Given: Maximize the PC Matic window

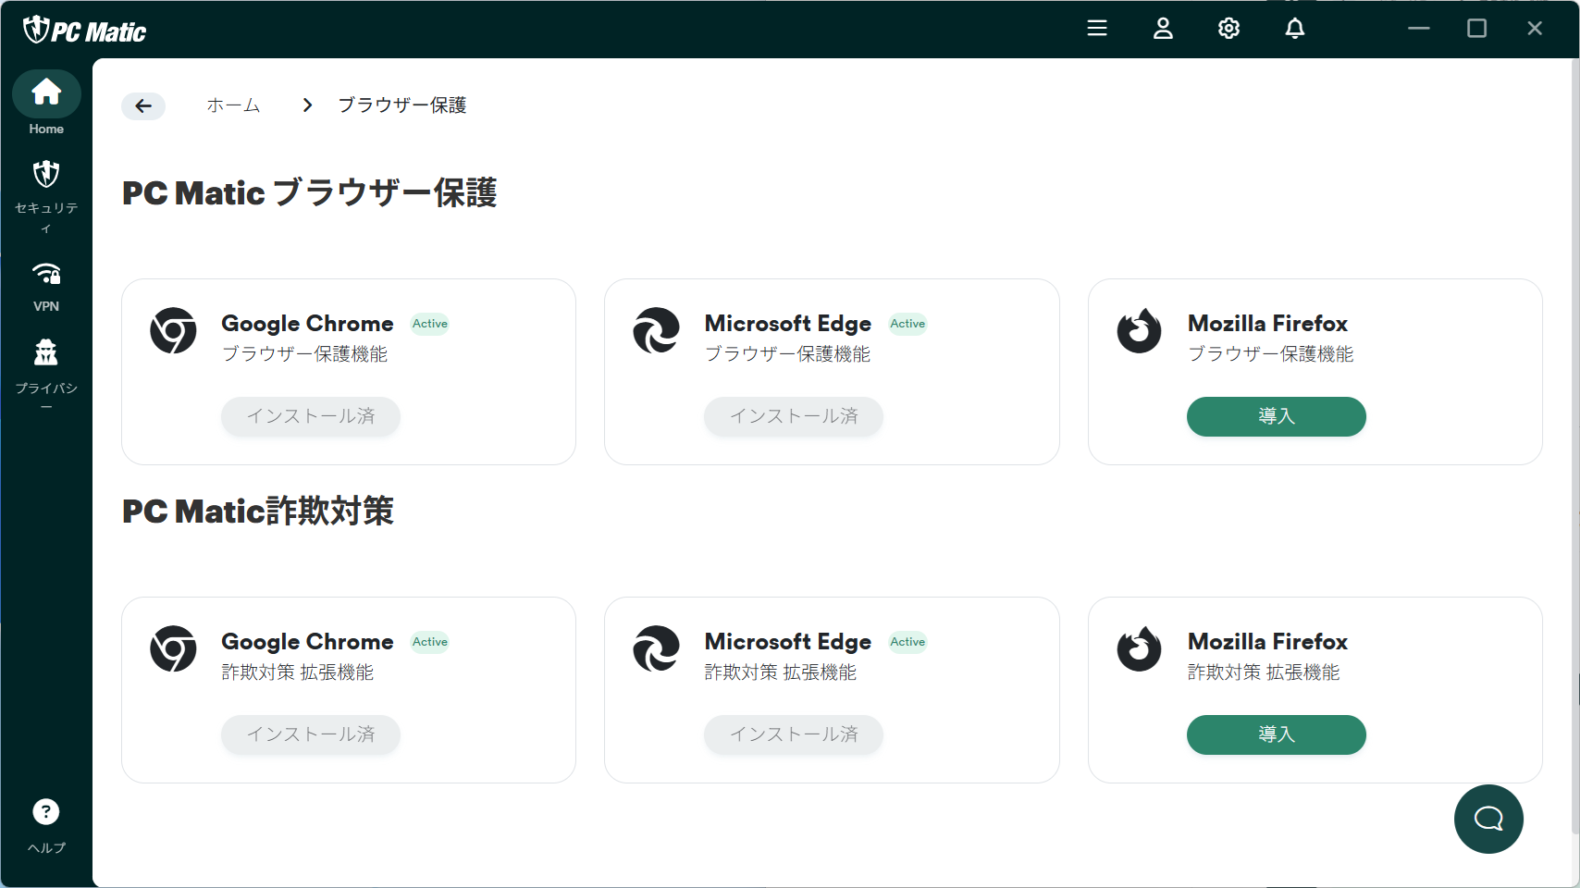Looking at the screenshot, I should pos(1477,29).
